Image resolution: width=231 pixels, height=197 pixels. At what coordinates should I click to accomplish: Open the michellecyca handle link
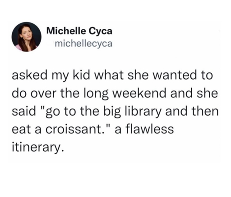point(84,44)
